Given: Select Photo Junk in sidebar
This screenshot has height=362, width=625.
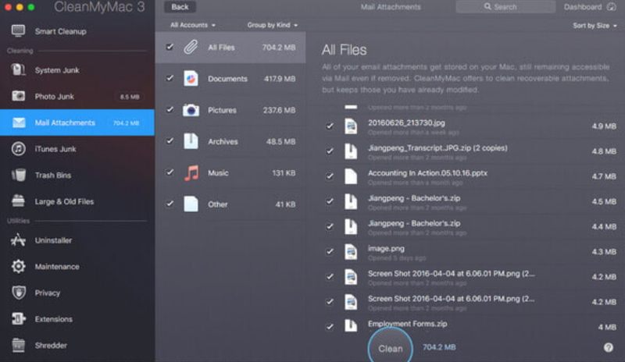Looking at the screenshot, I should tap(77, 97).
